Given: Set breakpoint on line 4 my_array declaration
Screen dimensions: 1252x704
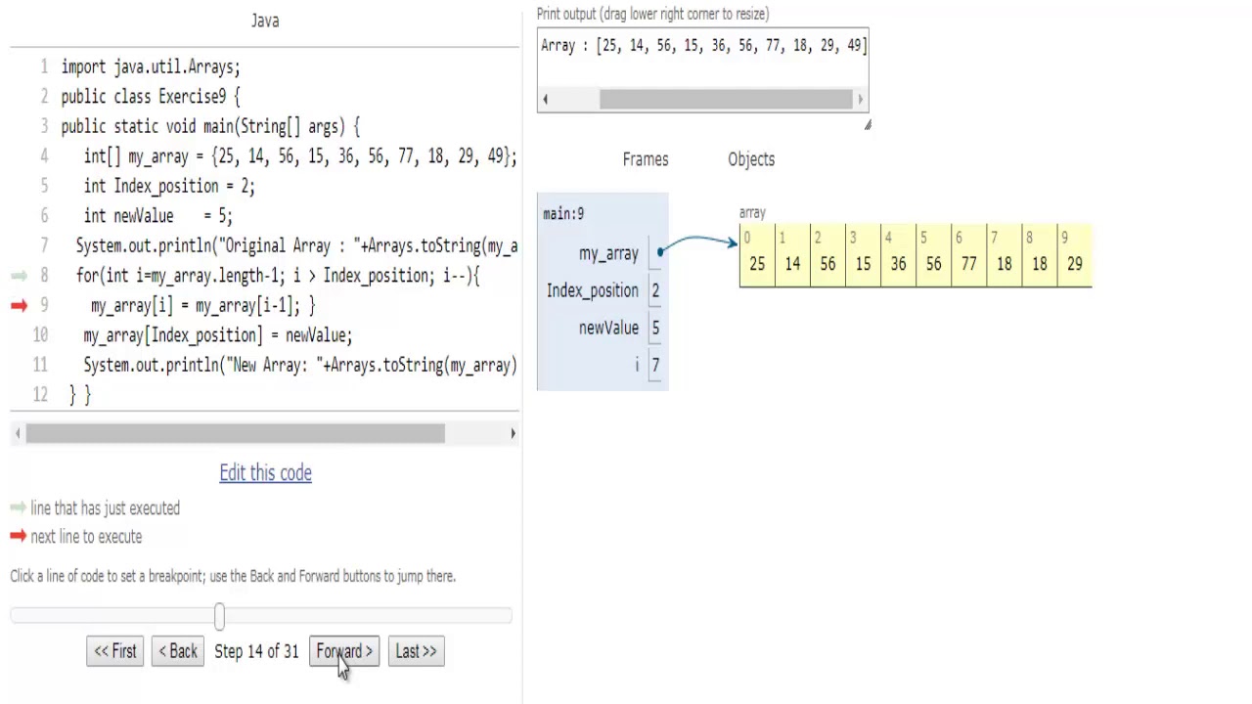Looking at the screenshot, I should [x=300, y=156].
